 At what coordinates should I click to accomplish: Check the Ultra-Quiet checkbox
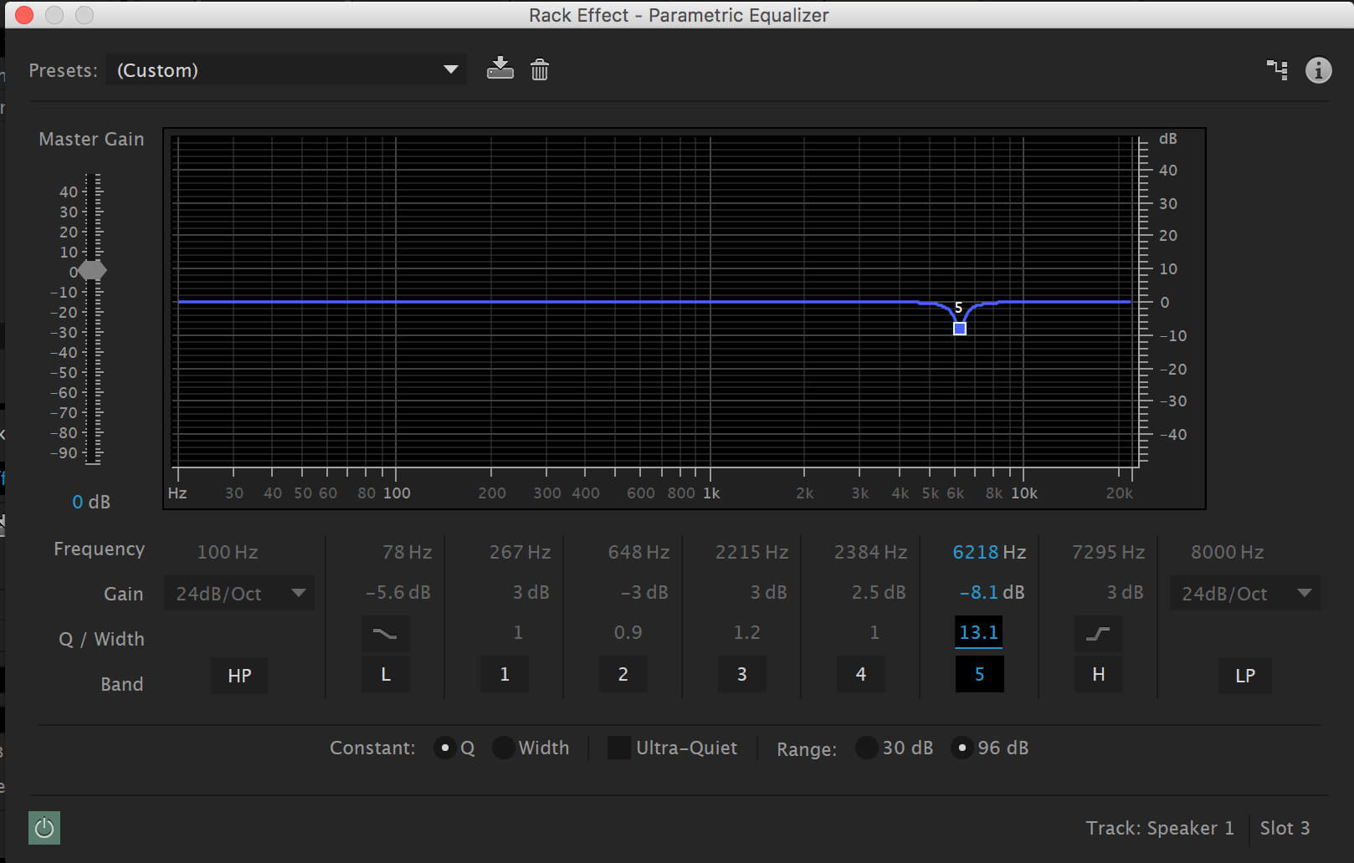pos(618,748)
